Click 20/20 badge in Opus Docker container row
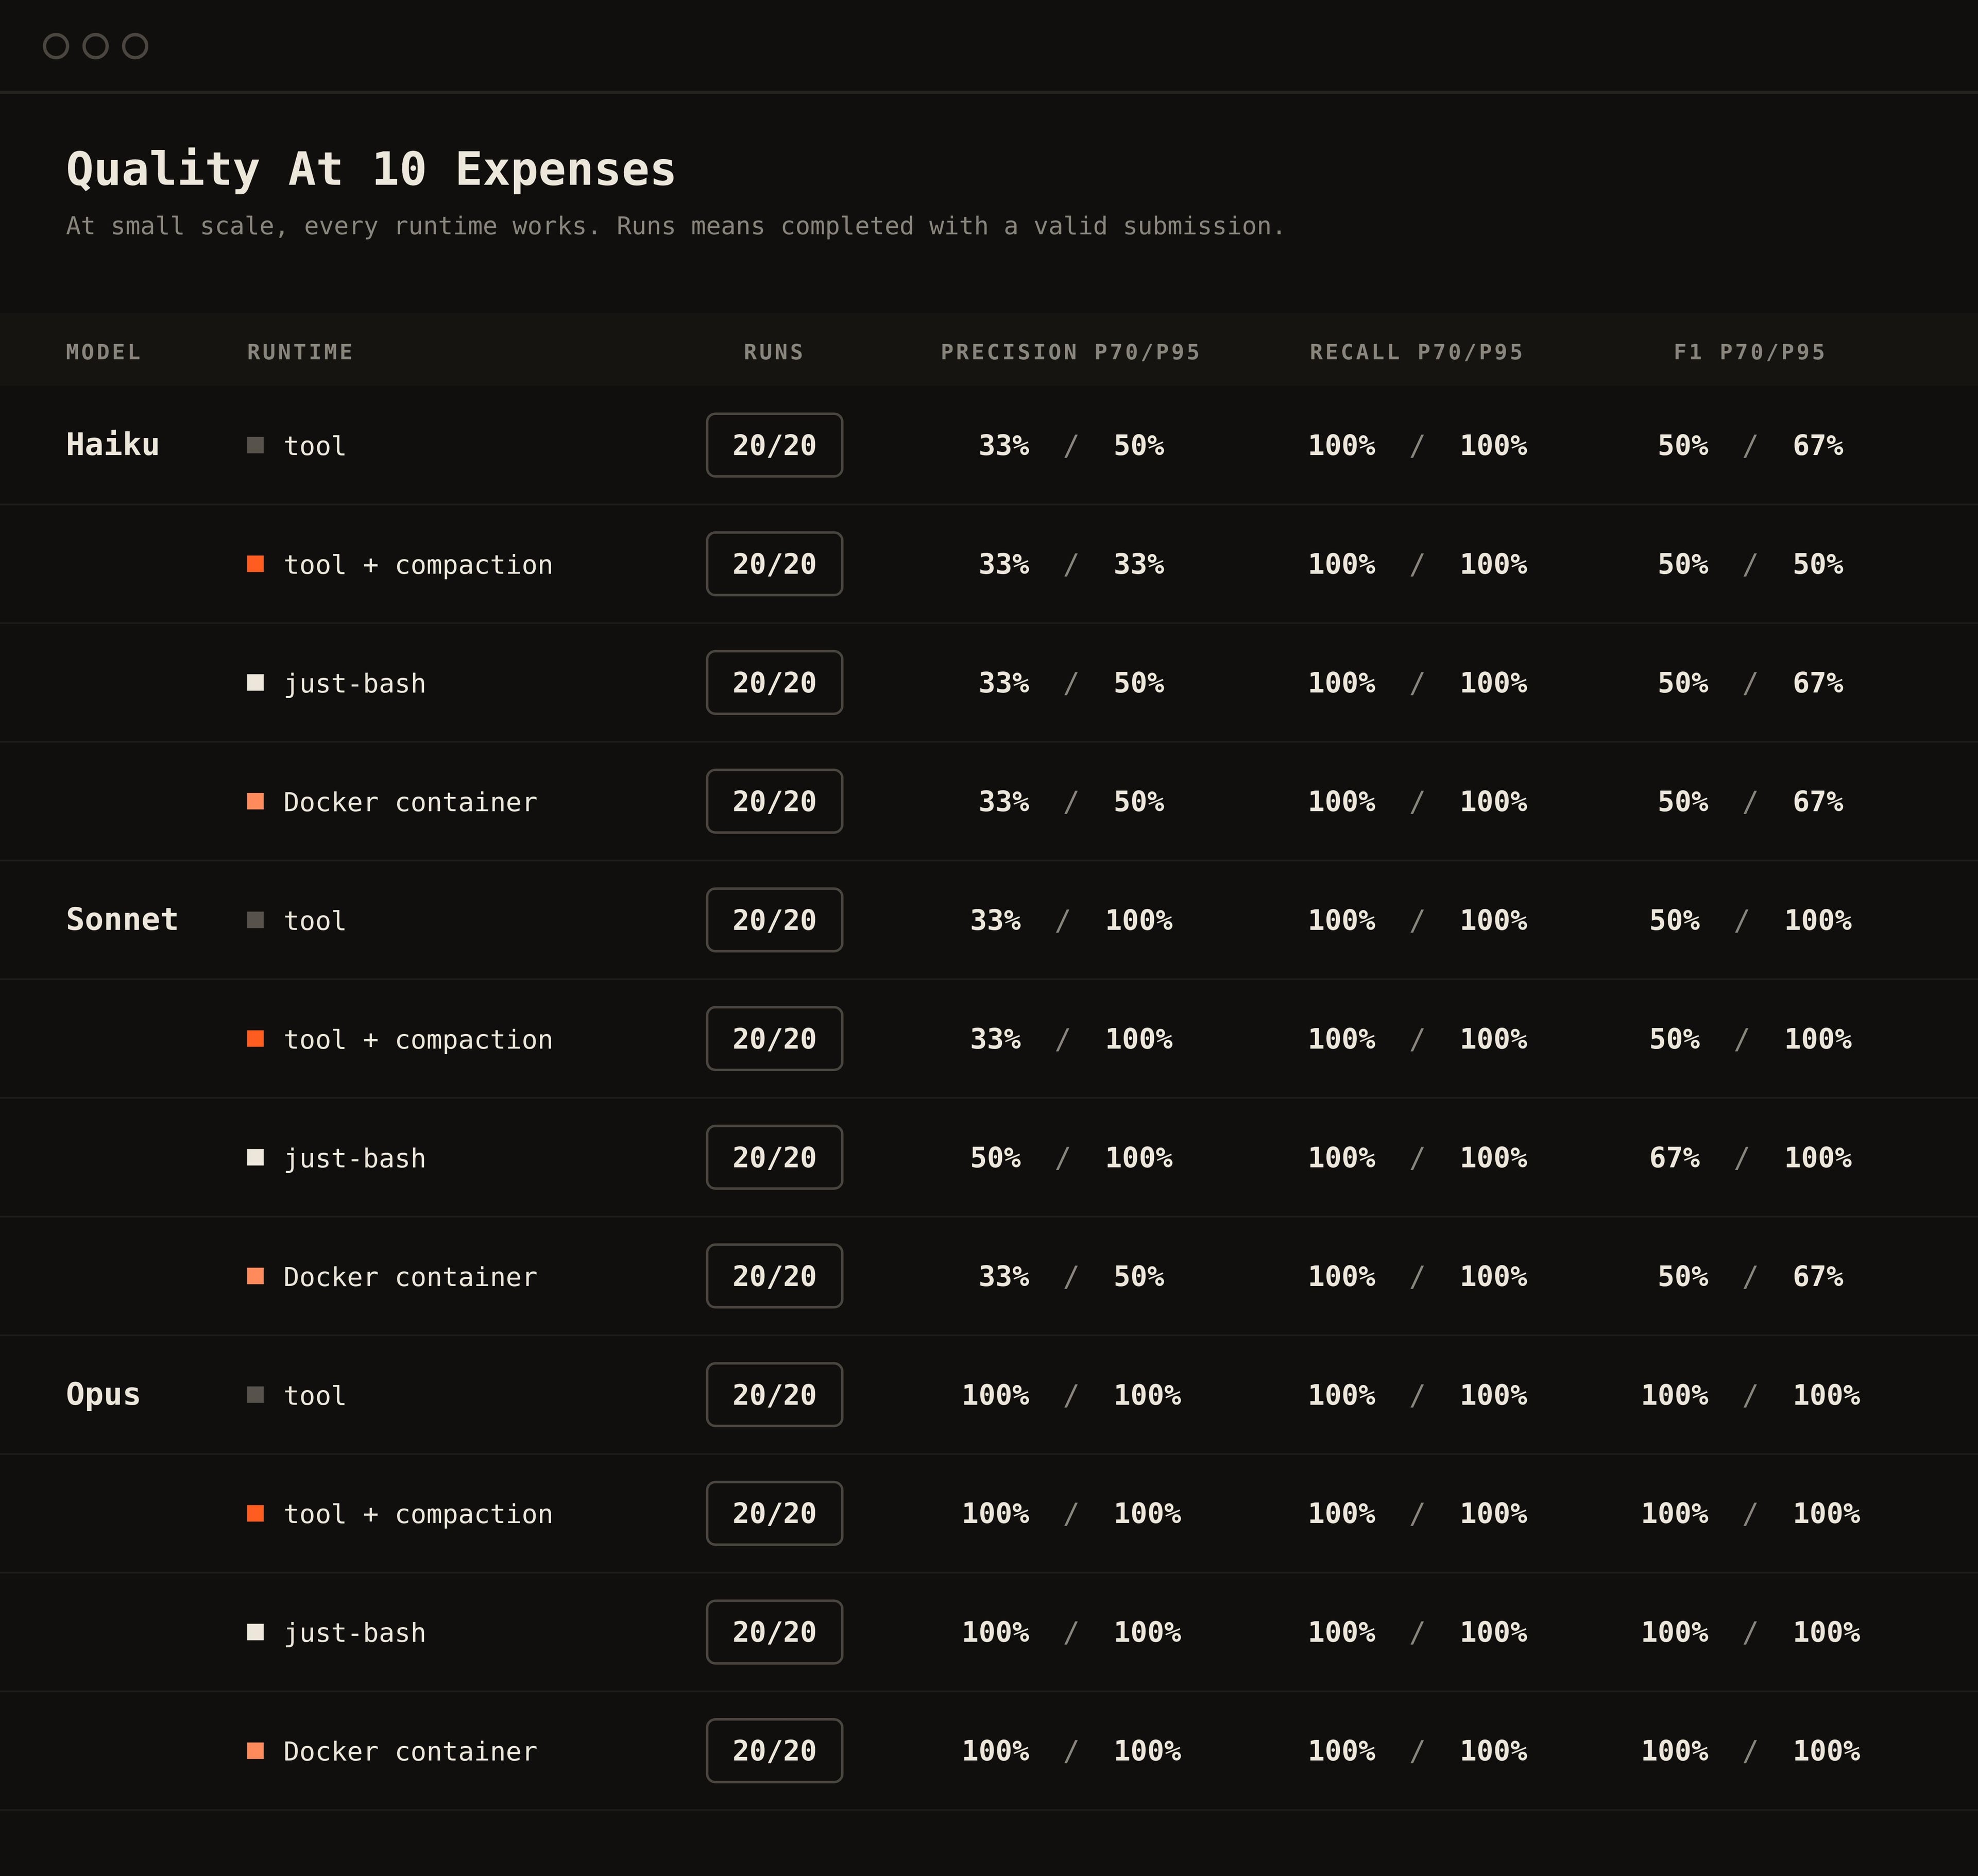Viewport: 1978px width, 1876px height. 774,1751
